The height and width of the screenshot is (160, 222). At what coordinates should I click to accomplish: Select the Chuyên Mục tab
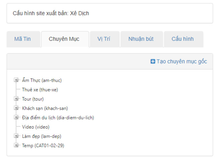[64, 39]
